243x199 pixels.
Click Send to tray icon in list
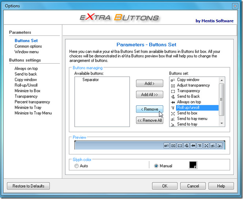[x=173, y=124]
